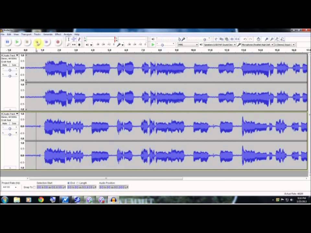Fit selection to window width

coord(277,39)
